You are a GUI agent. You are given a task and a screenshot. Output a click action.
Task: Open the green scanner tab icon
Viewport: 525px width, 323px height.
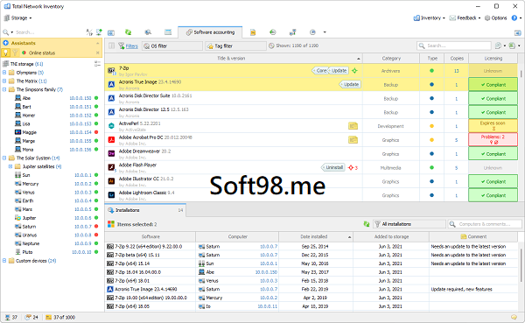point(128,32)
